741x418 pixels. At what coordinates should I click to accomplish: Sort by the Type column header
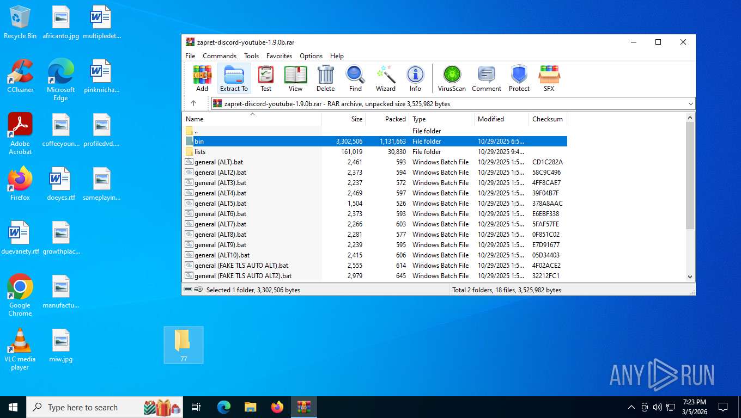coord(441,119)
